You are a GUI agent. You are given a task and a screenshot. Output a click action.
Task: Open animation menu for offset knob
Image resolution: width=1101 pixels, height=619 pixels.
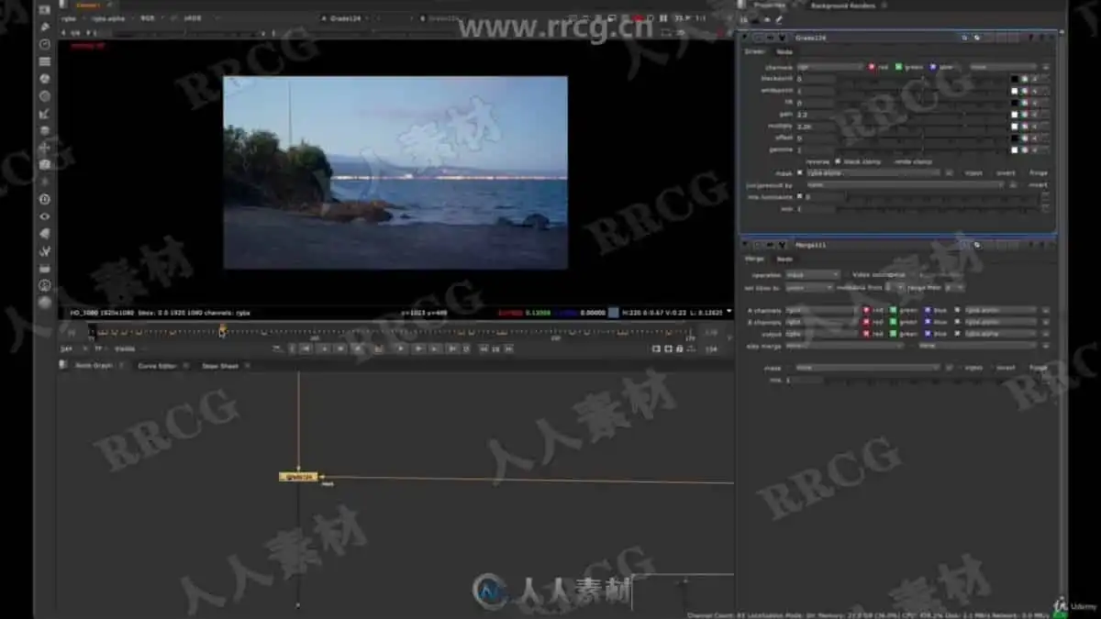(1045, 138)
